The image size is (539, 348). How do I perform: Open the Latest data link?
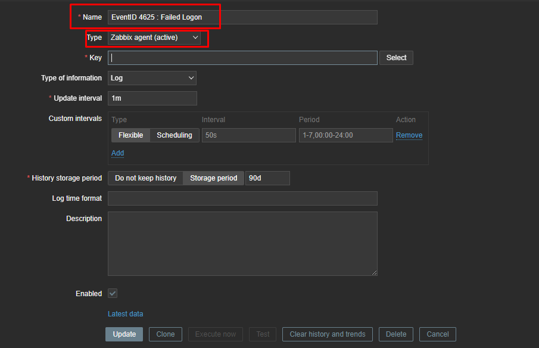(x=125, y=313)
